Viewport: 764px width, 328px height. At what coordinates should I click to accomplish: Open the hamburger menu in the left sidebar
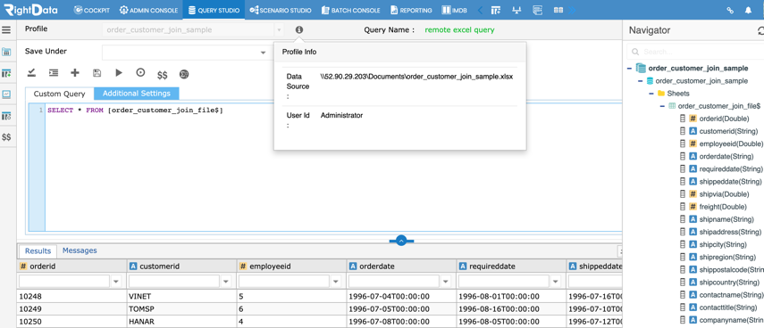pos(6,30)
